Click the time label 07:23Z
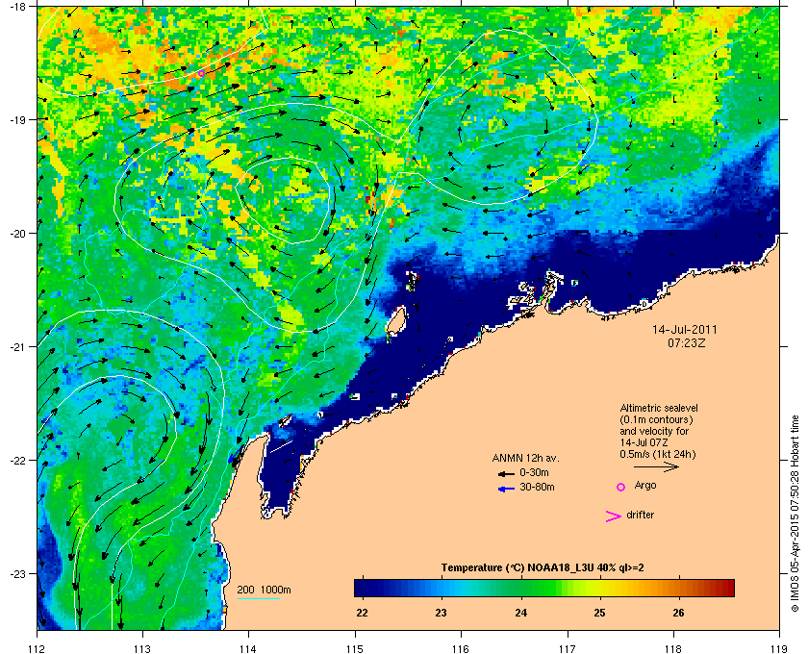The image size is (808, 654). (x=686, y=342)
